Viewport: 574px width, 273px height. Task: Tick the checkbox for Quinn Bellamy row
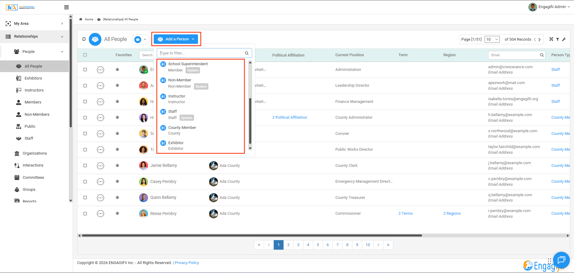coord(85,198)
